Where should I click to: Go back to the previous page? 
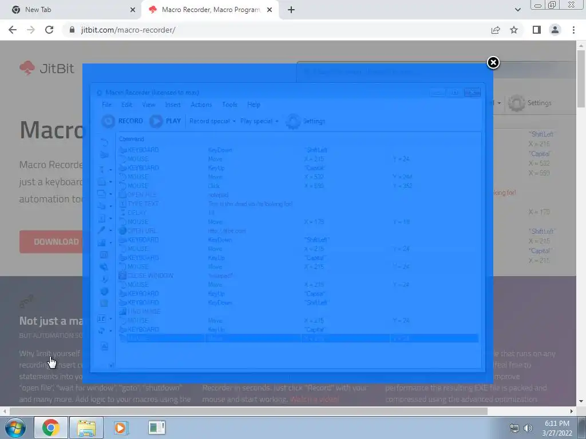[13, 30]
